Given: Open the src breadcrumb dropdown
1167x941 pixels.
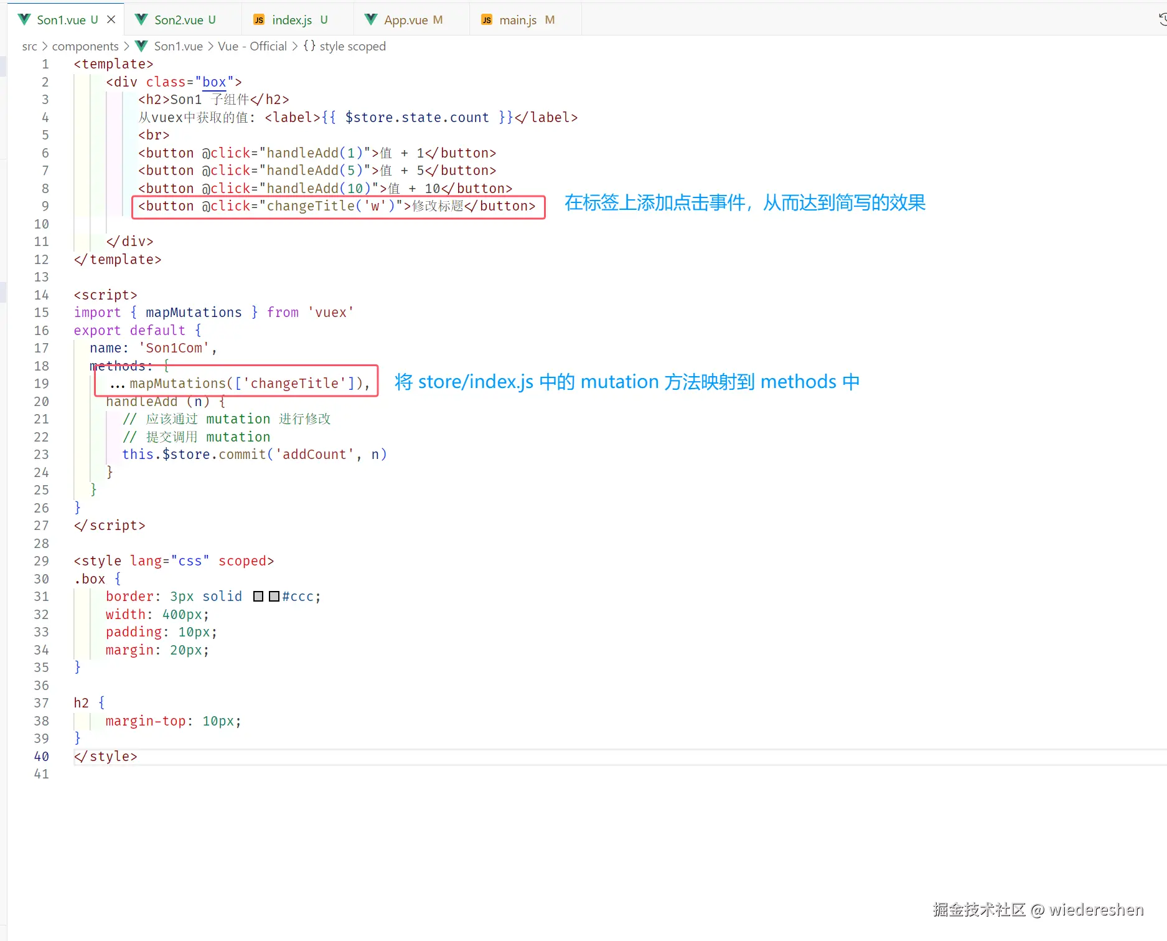Looking at the screenshot, I should point(29,45).
